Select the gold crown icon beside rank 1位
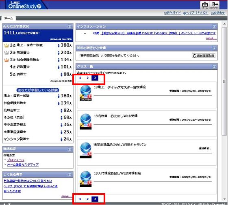 [x=7, y=45]
